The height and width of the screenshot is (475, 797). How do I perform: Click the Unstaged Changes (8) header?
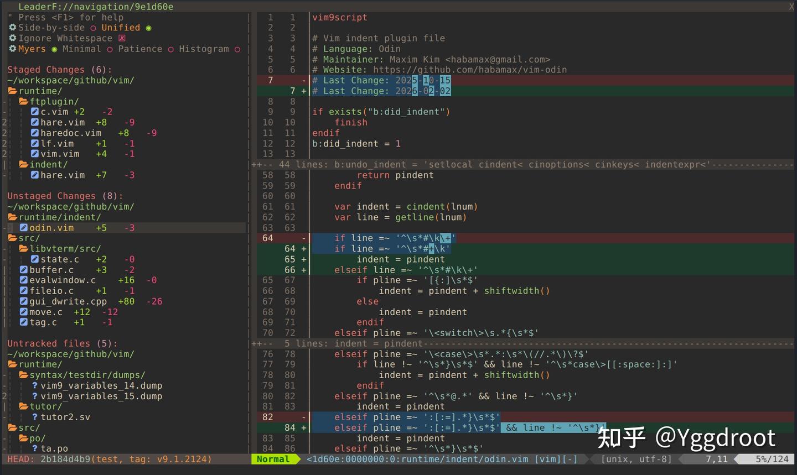pos(65,196)
